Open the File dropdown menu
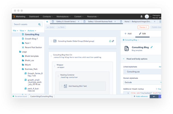 (15, 31)
